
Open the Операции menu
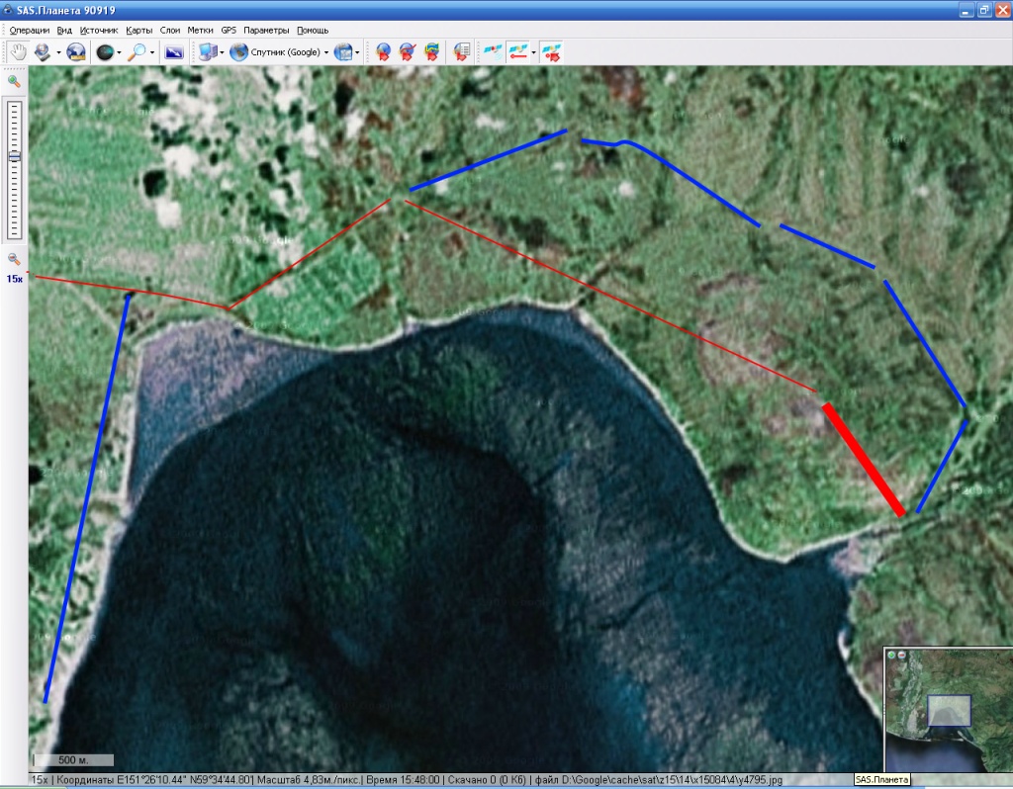coord(29,31)
